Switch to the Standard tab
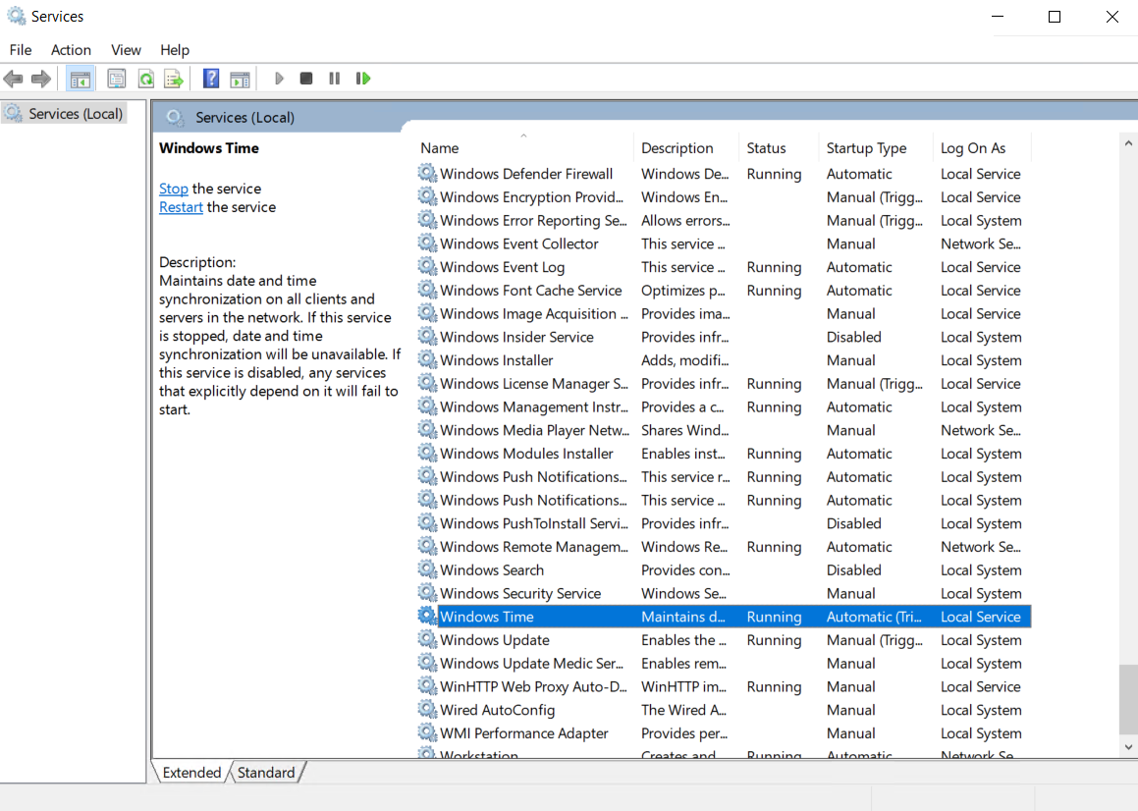The height and width of the screenshot is (811, 1138). coord(266,773)
